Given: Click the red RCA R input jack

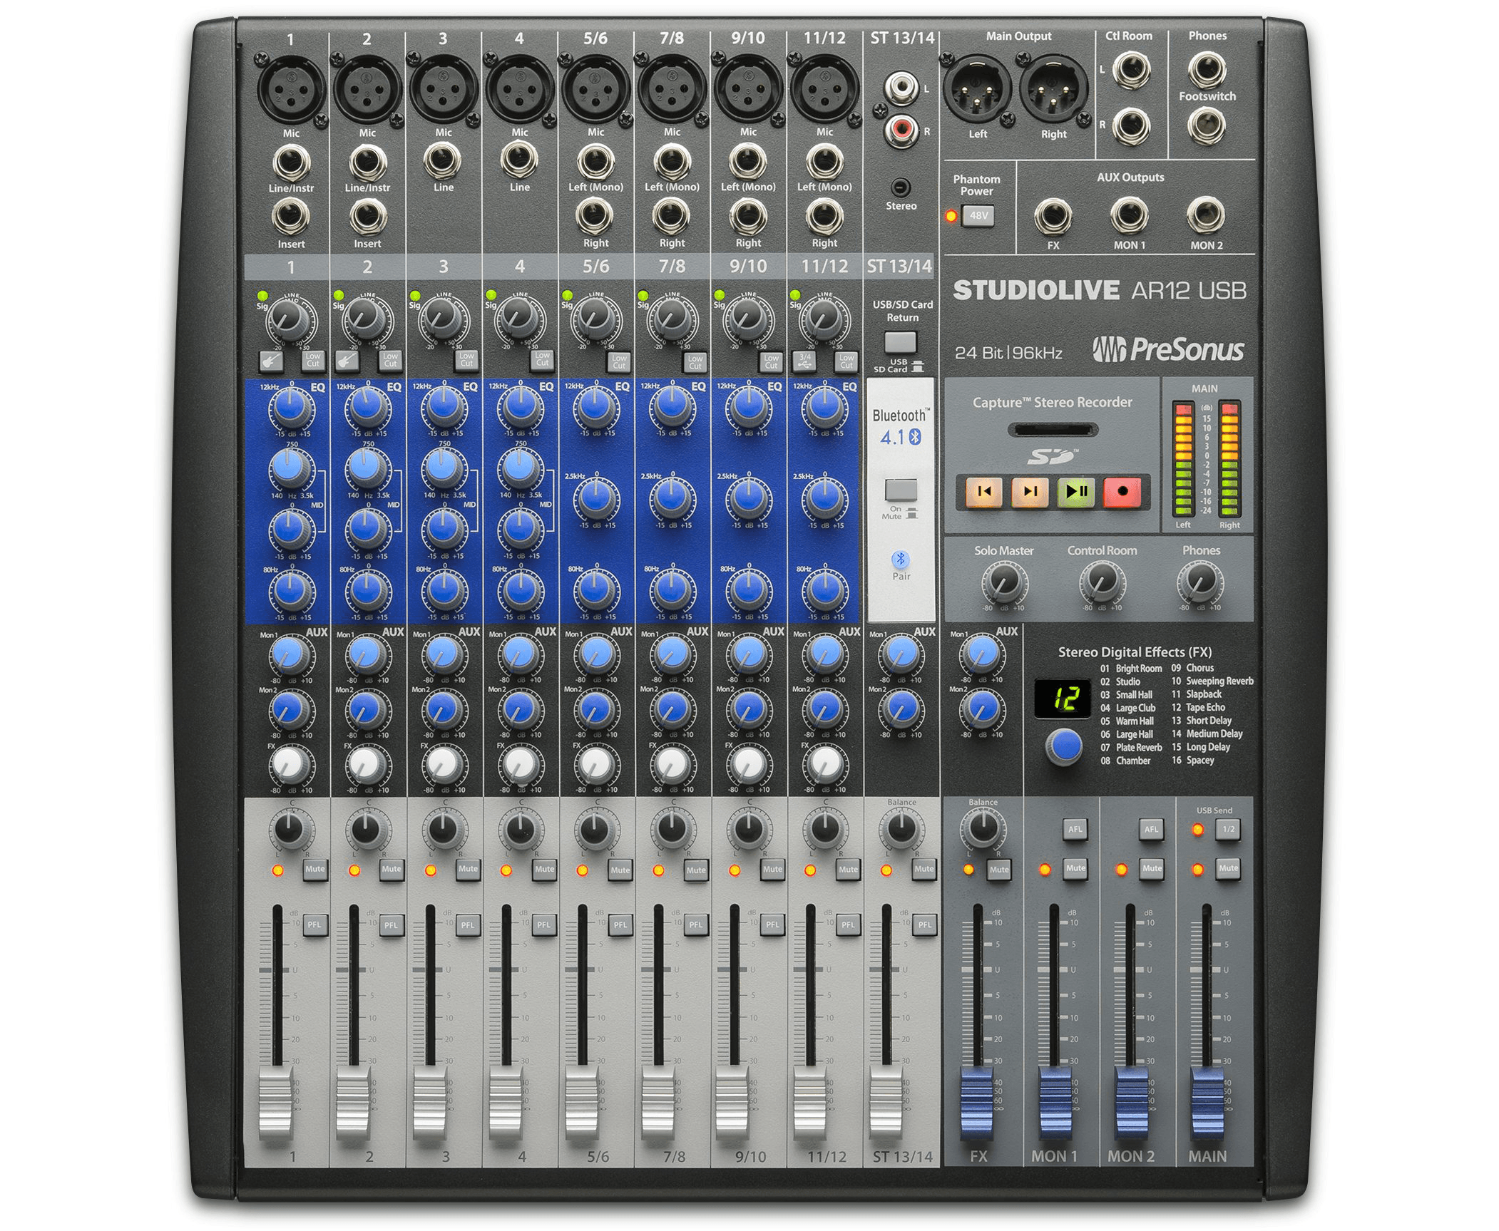Looking at the screenshot, I should pyautogui.click(x=901, y=130).
